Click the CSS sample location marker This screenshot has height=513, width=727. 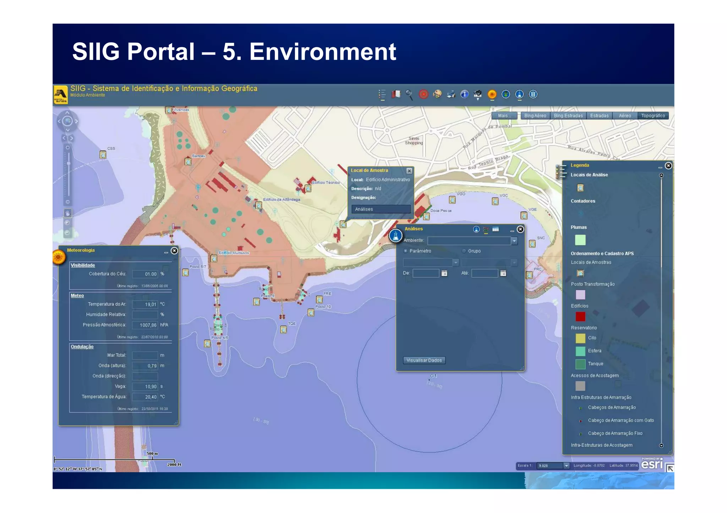[x=103, y=155]
